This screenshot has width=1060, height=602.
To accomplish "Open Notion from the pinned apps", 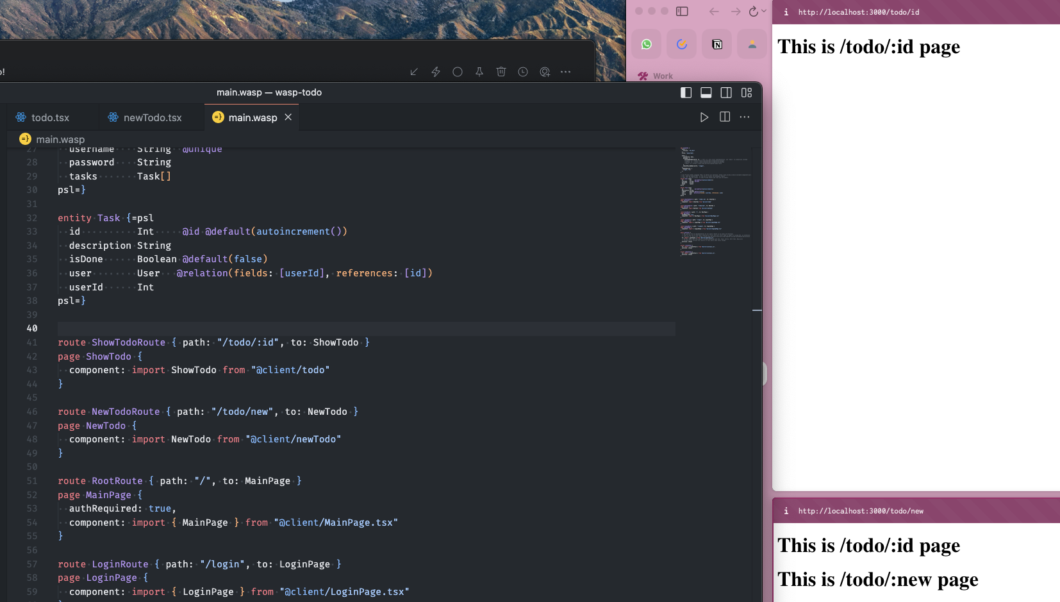I will [717, 44].
